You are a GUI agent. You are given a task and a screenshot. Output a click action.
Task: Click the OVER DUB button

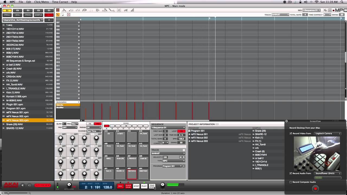(x=128, y=186)
